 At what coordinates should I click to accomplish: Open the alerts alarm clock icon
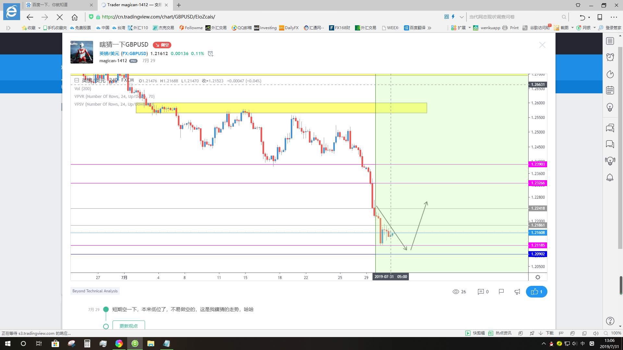[x=610, y=57]
